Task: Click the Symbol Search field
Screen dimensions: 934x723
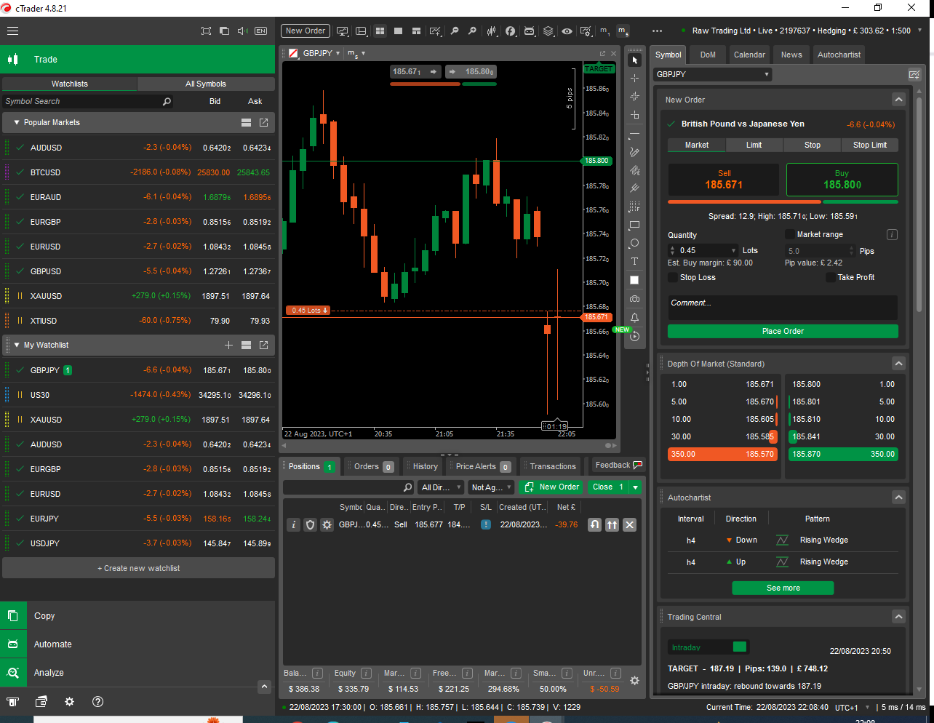Action: point(87,101)
